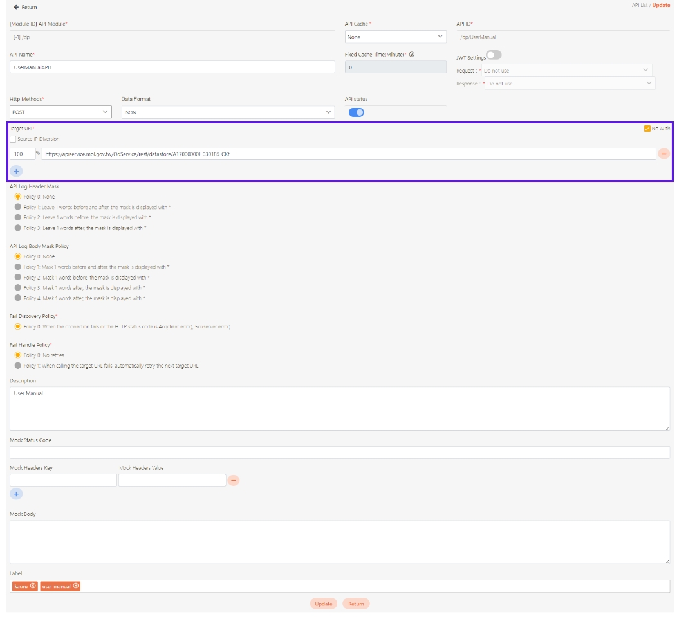Toggle the JWT Settings switch
This screenshot has height=617, width=677.
click(494, 56)
